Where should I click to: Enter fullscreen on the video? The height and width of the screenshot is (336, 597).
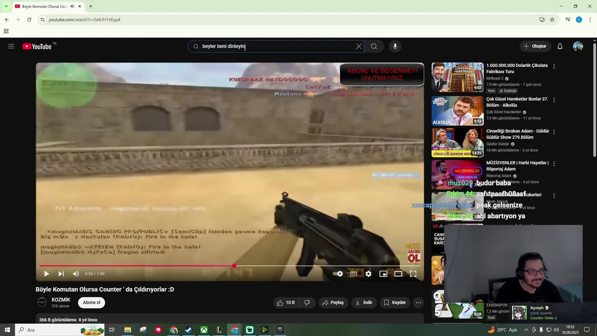pos(413,274)
